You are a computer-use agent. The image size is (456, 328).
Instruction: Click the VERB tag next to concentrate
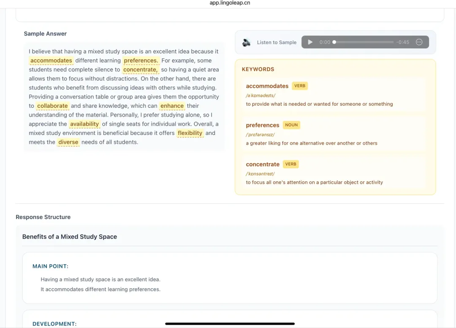290,164
